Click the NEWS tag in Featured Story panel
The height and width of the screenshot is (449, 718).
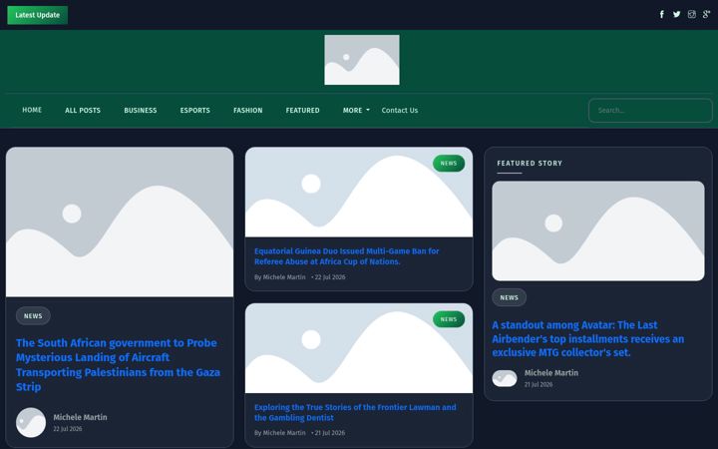(510, 297)
